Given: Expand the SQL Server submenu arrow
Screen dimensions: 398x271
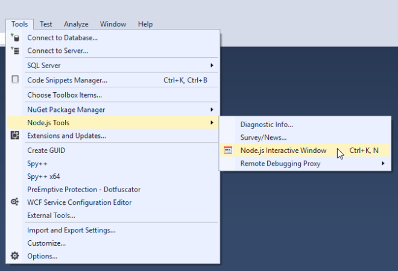Looking at the screenshot, I should (212, 65).
